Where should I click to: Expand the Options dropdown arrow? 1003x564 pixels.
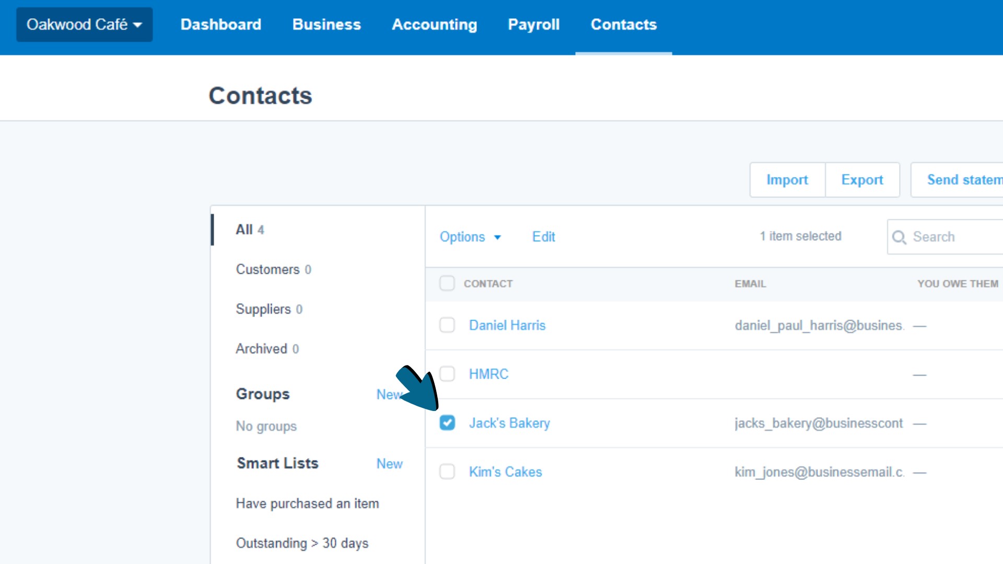point(497,238)
